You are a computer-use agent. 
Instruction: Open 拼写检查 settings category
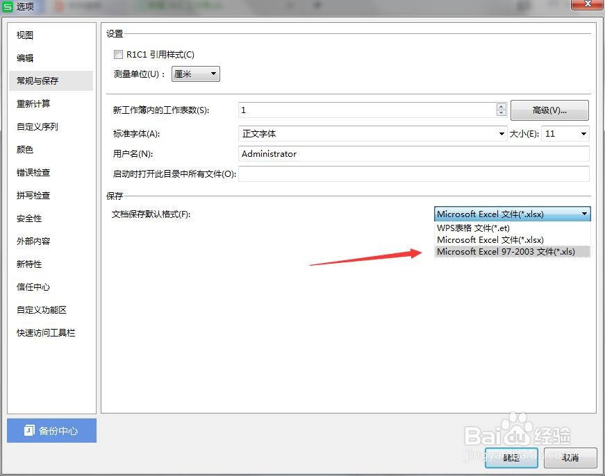click(x=51, y=196)
